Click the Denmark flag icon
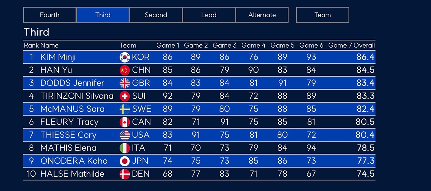The width and height of the screenshot is (431, 191). tap(125, 174)
